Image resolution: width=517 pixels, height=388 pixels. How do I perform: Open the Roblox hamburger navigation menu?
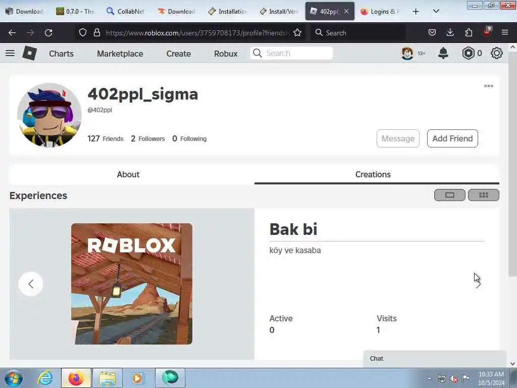click(10, 53)
